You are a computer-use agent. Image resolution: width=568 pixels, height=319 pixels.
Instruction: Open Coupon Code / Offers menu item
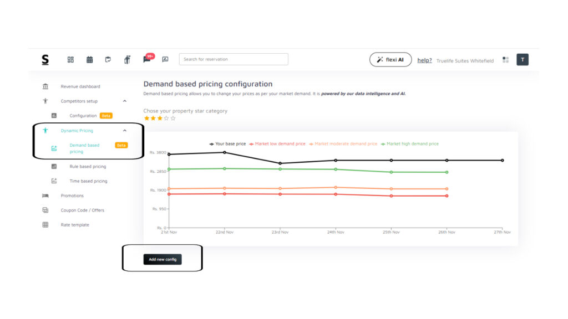pyautogui.click(x=82, y=210)
